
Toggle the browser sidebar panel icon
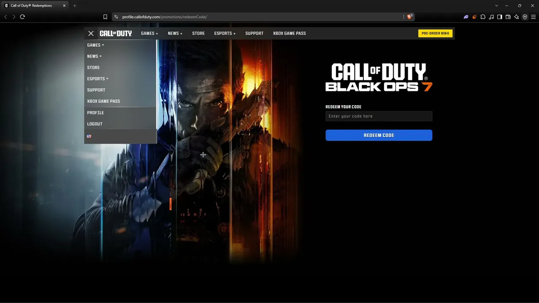tap(500, 17)
